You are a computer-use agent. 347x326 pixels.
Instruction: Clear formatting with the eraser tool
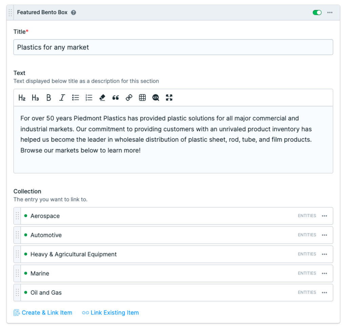[x=102, y=98]
